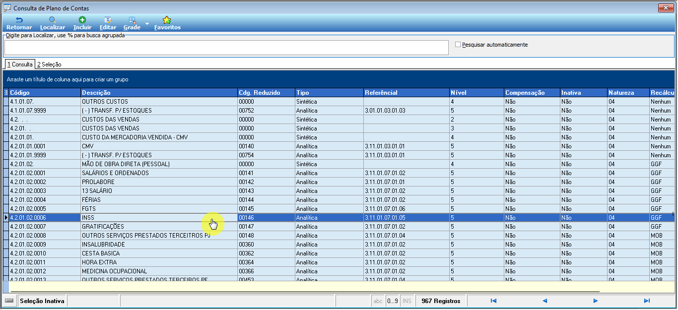The image size is (678, 310).
Task: Open the grid column selector button
Action: [6, 93]
